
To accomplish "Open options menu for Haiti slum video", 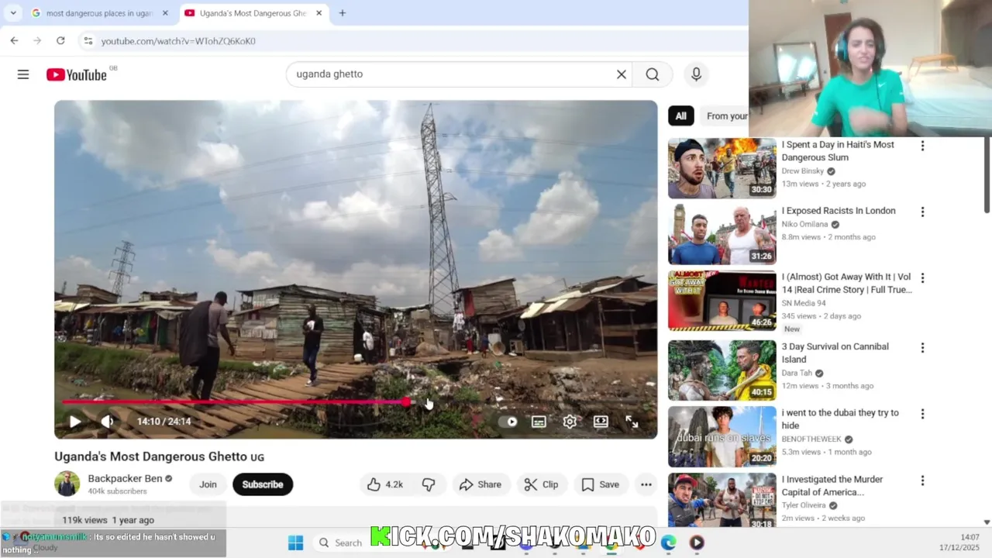I will 922,146.
